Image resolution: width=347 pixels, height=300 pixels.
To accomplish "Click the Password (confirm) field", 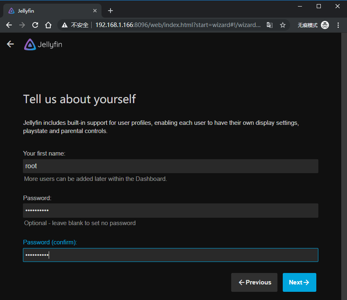I will [170, 255].
